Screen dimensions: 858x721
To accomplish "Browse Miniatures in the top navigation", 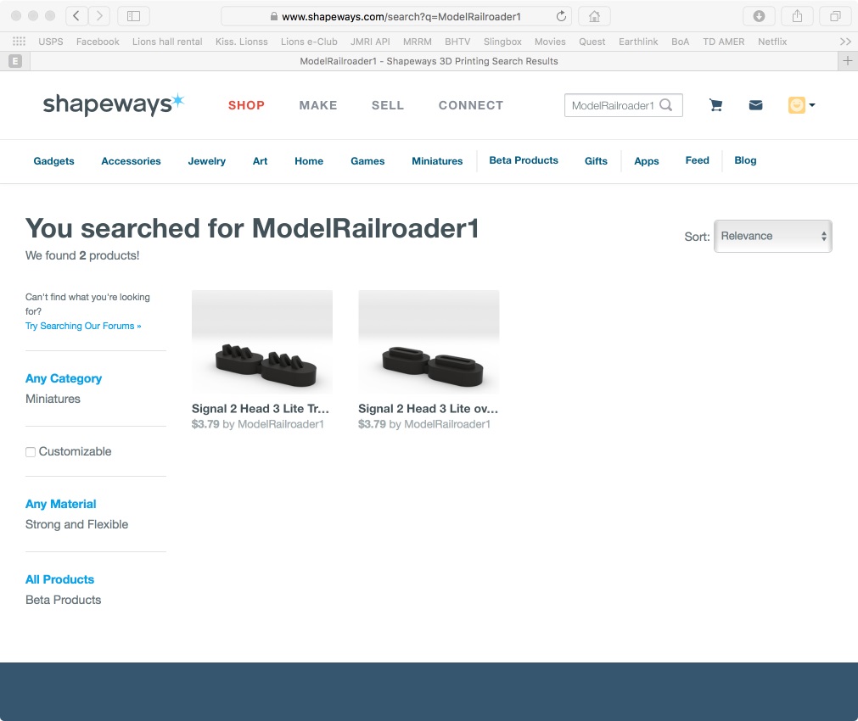I will [x=437, y=161].
